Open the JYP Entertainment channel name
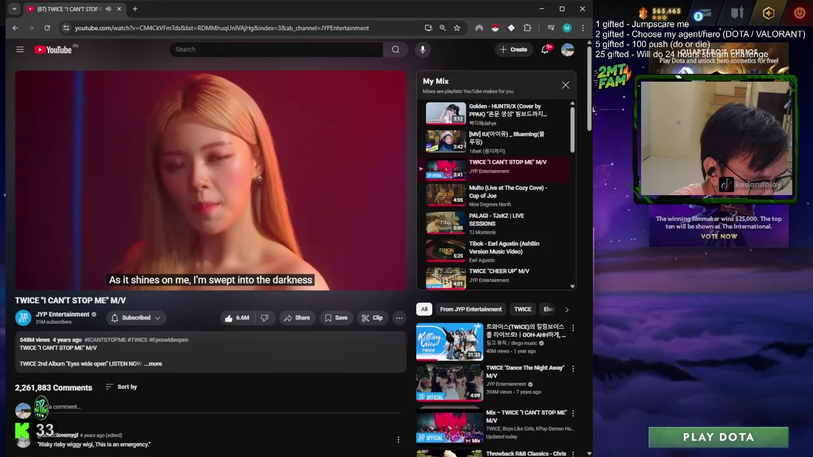Image resolution: width=813 pixels, height=457 pixels. (62, 314)
